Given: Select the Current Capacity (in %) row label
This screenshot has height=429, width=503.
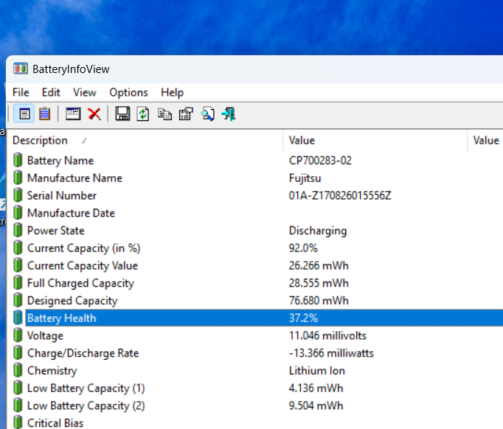Looking at the screenshot, I should 84,248.
